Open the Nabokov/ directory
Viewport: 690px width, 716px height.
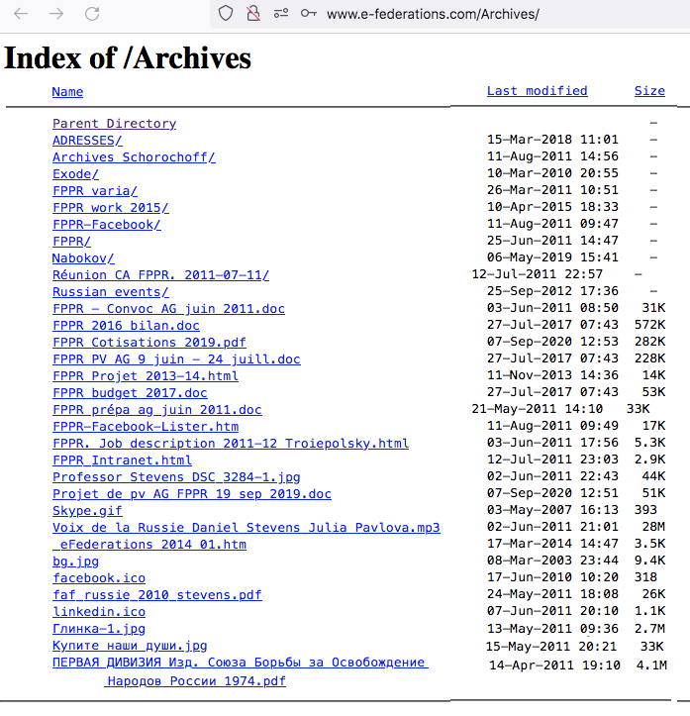[x=83, y=258]
